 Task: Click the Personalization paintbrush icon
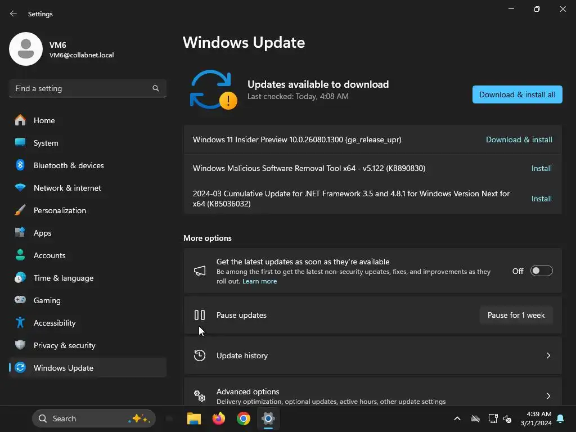click(x=20, y=210)
